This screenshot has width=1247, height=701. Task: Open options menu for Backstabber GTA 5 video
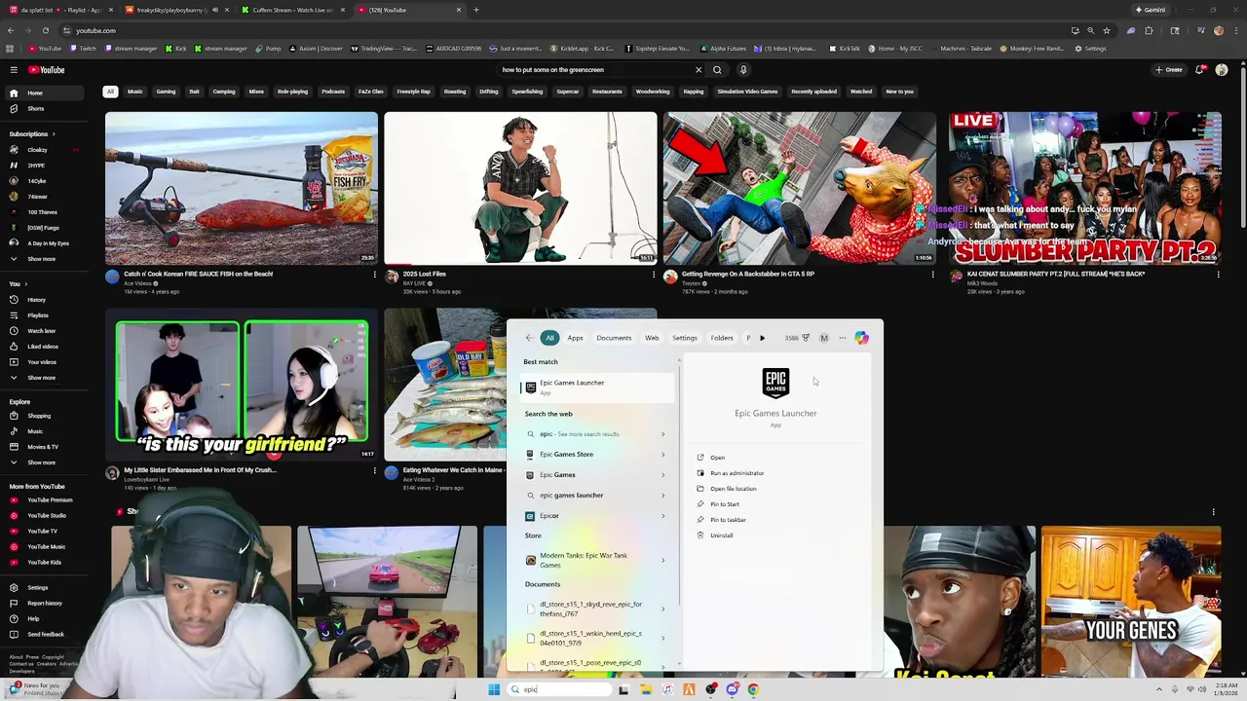pos(932,275)
